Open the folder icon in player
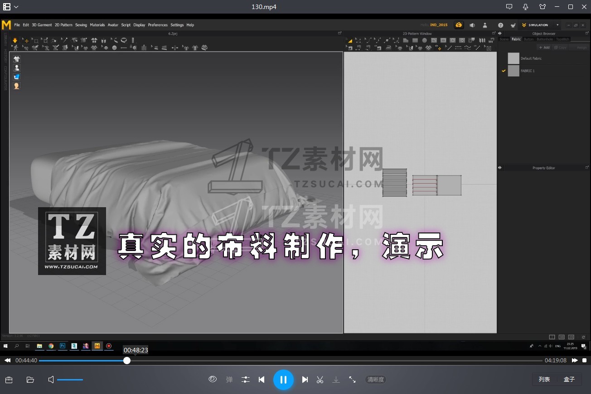The image size is (591, 394). coord(30,380)
